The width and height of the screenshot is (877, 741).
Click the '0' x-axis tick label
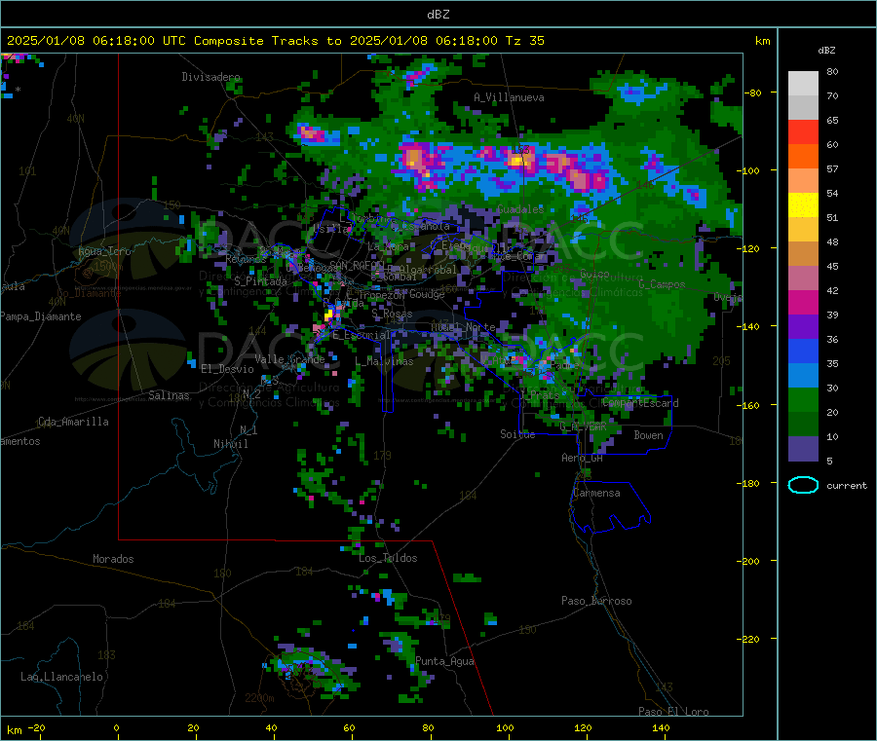pos(116,727)
